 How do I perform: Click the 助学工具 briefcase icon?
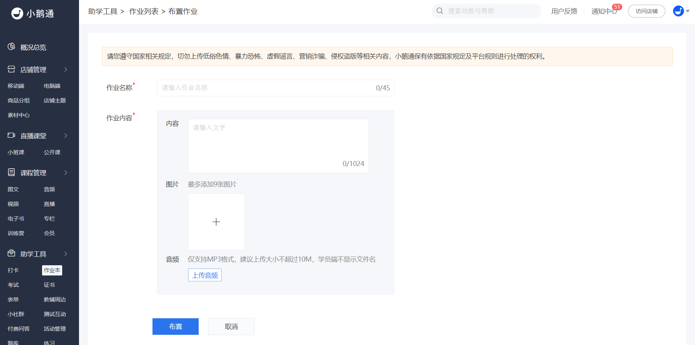11,253
